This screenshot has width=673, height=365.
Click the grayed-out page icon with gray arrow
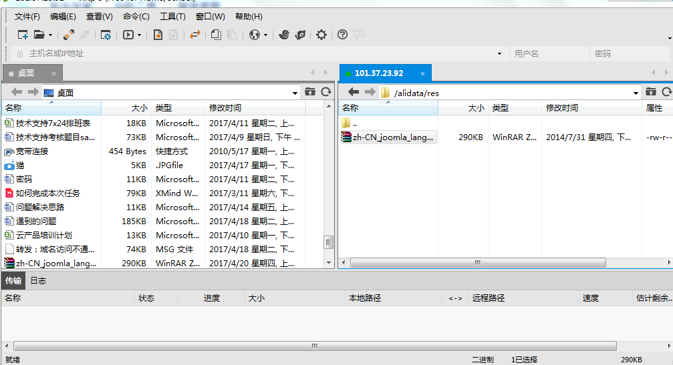[173, 35]
